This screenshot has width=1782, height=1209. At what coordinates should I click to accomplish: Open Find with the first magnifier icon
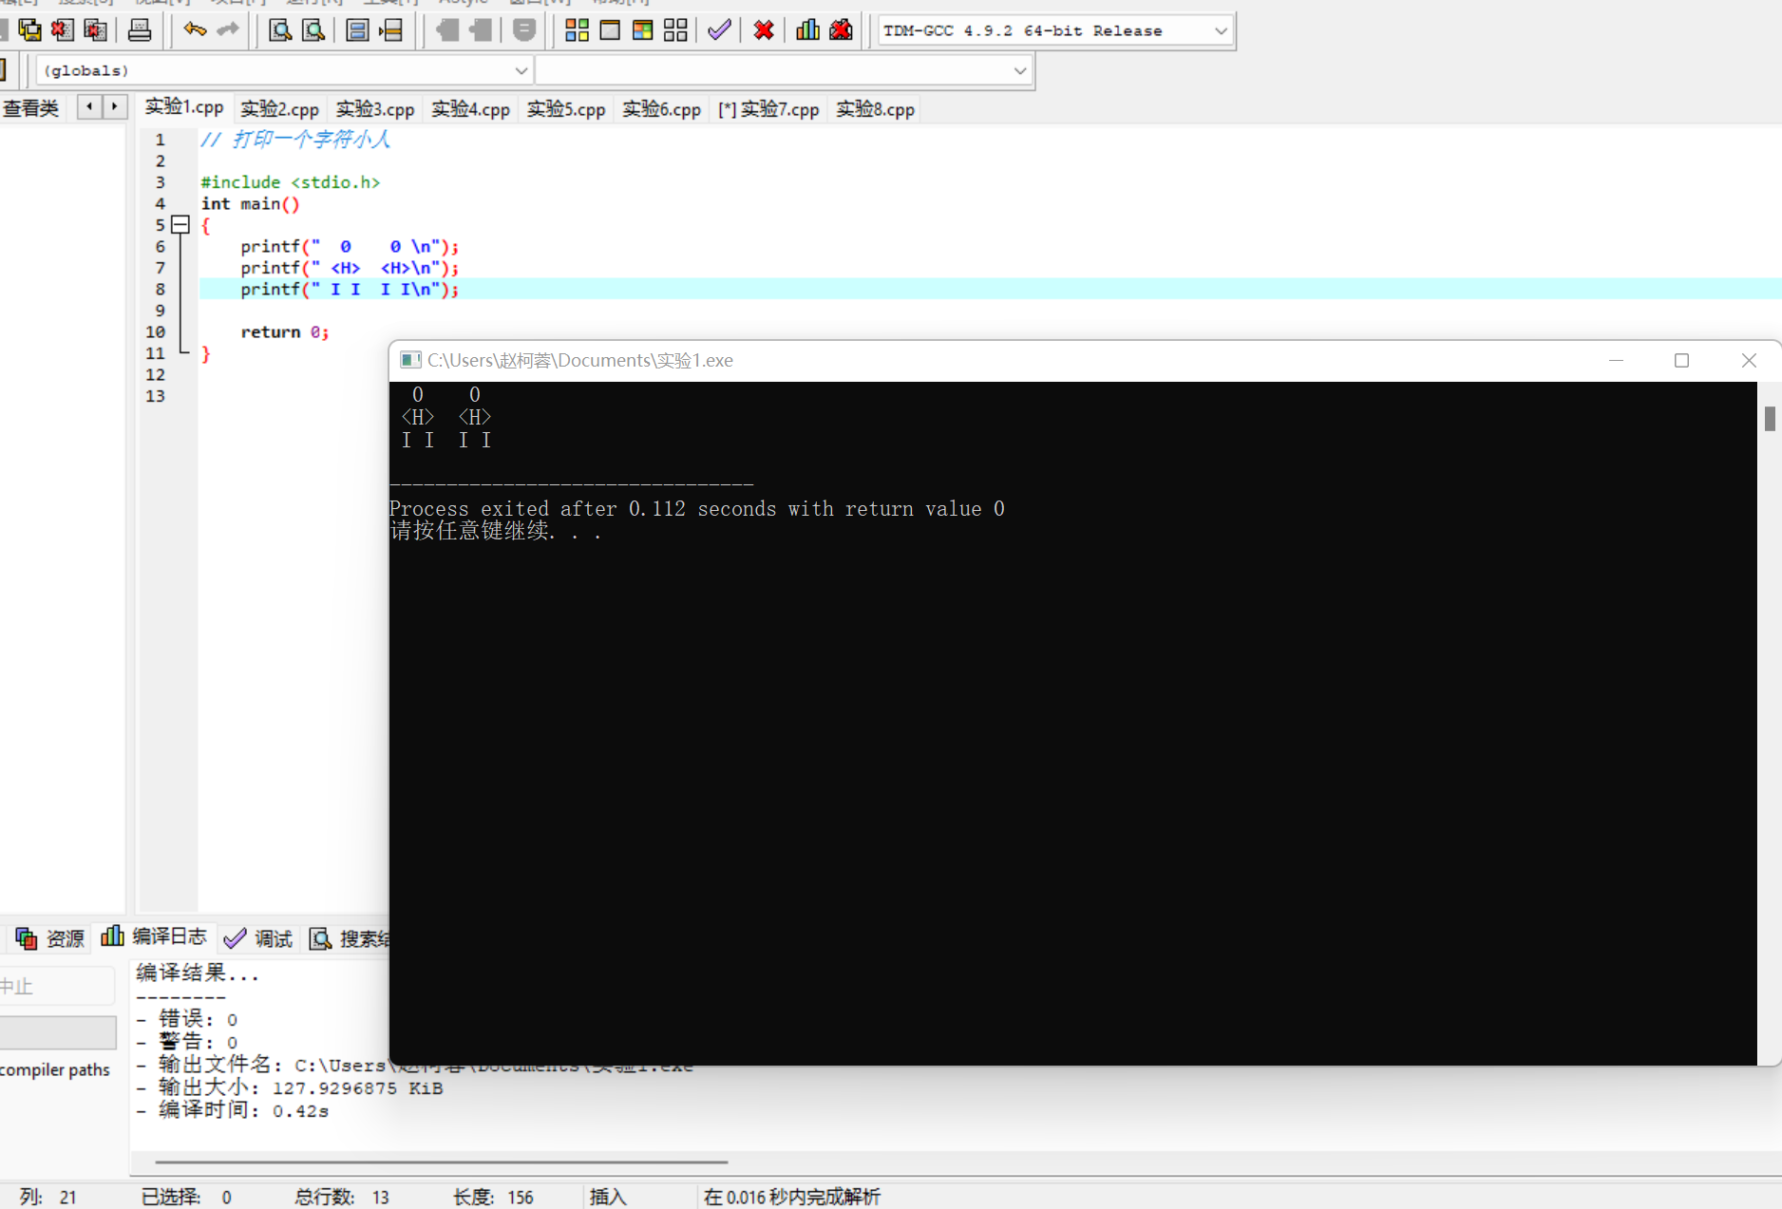point(280,30)
